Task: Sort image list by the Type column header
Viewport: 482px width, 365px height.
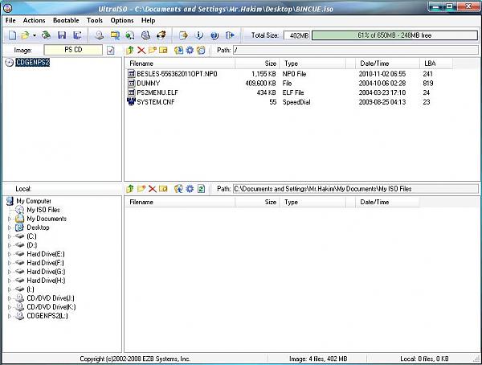Action: pyautogui.click(x=312, y=64)
